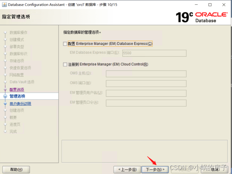Click the 存储选项 step in sidebar
This screenshot has width=232, height=174.
[x=17, y=61]
